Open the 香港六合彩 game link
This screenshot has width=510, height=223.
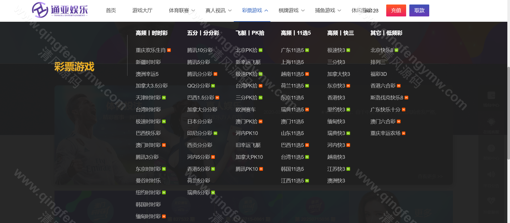click(x=383, y=86)
